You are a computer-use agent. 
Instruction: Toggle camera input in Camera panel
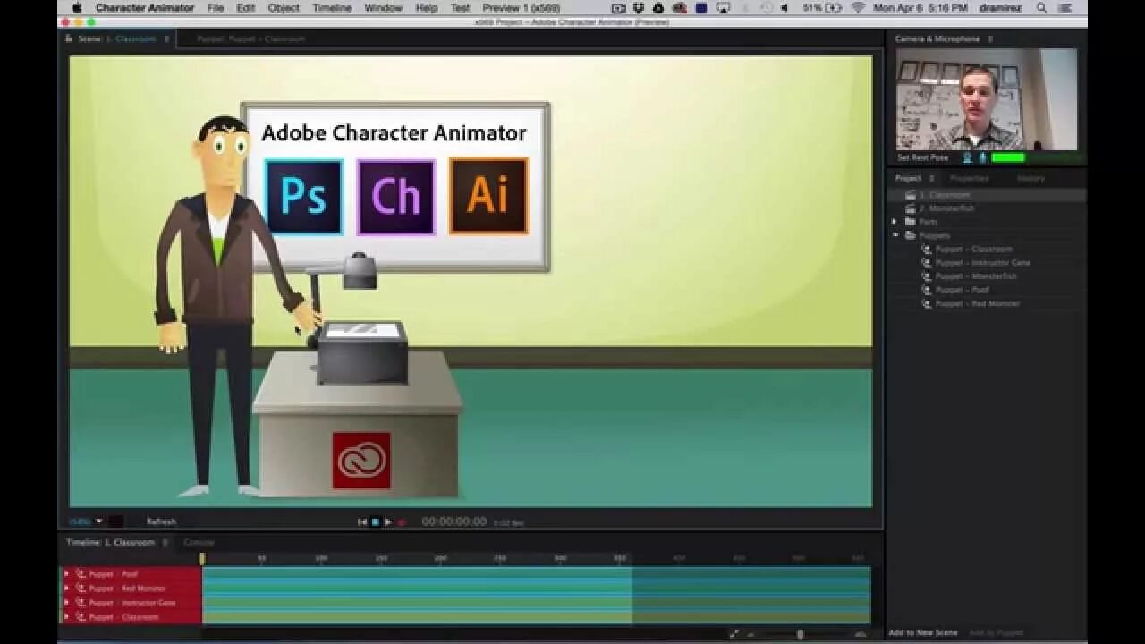[967, 157]
